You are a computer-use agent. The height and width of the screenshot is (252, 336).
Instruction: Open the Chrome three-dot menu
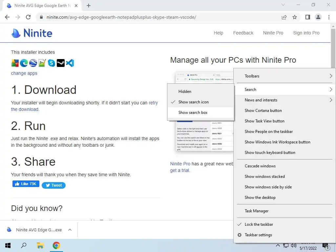329,17
